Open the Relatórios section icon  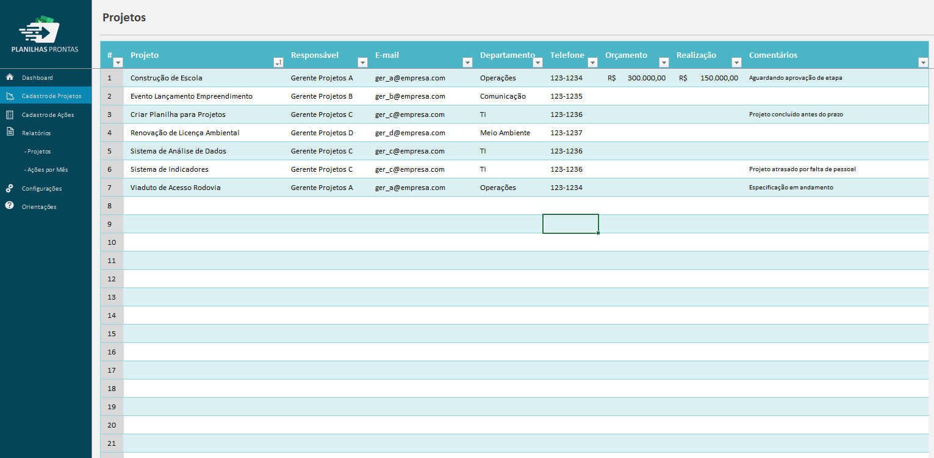coord(9,132)
